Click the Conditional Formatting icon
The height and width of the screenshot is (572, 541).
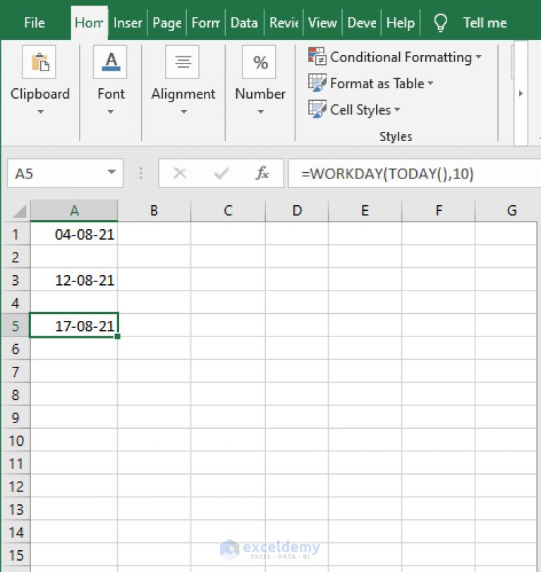click(317, 56)
